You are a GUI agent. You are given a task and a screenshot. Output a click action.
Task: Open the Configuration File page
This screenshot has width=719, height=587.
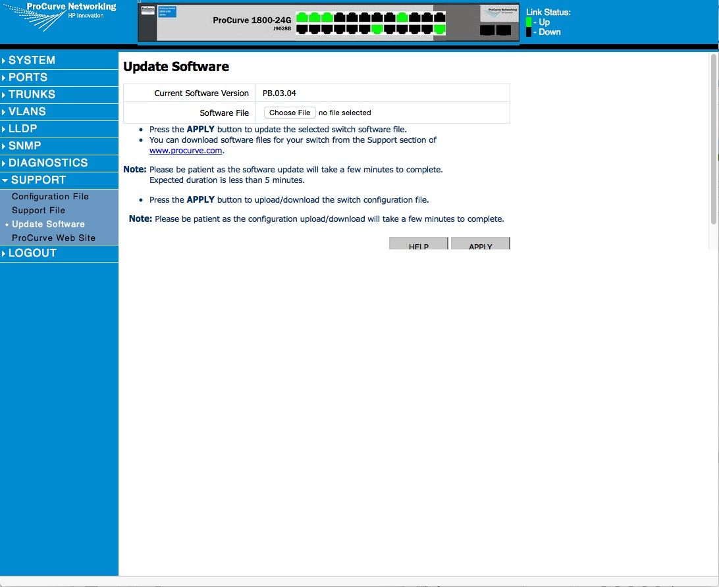(x=50, y=197)
